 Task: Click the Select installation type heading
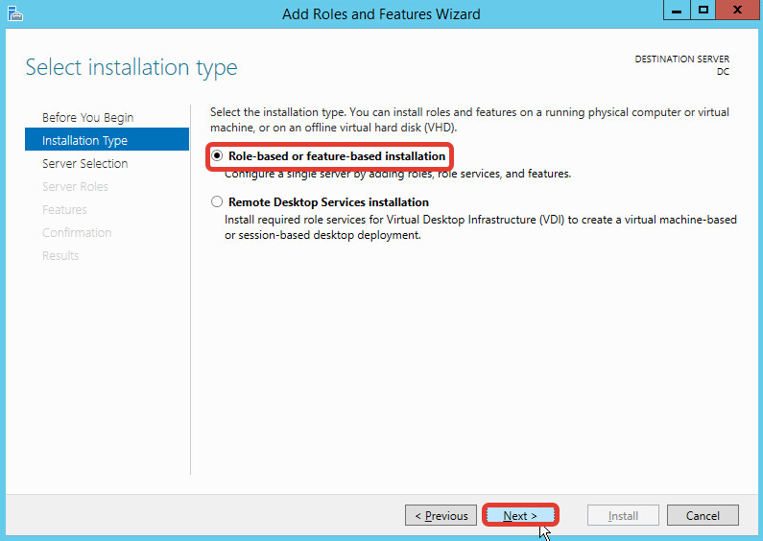(x=131, y=68)
